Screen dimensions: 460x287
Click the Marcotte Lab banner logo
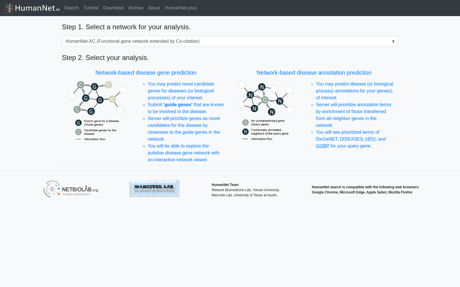[154, 189]
